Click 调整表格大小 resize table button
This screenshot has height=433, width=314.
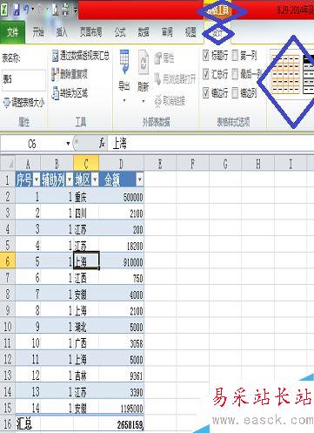click(23, 102)
